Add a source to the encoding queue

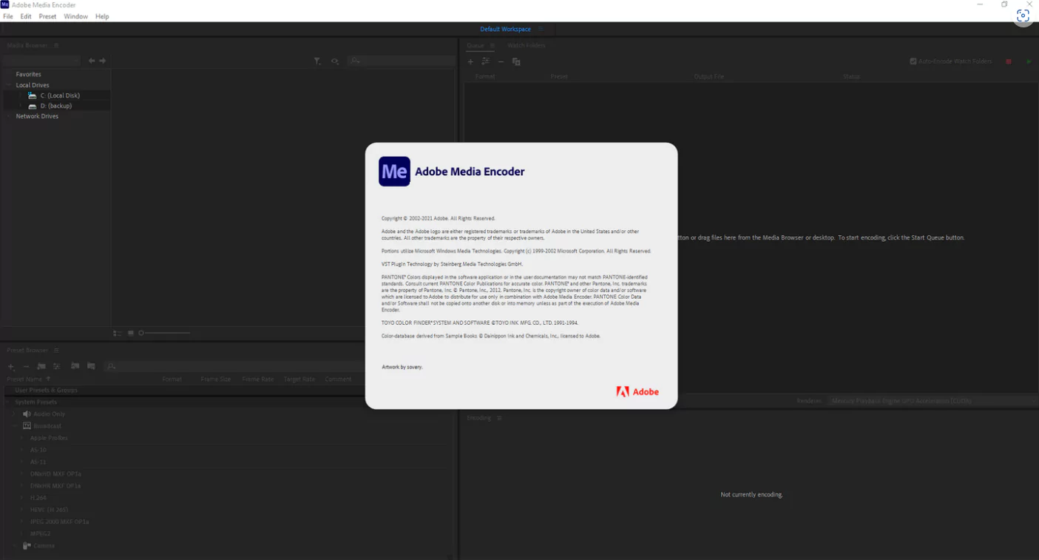470,61
